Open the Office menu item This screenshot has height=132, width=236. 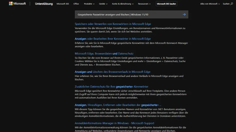(x=76, y=4)
